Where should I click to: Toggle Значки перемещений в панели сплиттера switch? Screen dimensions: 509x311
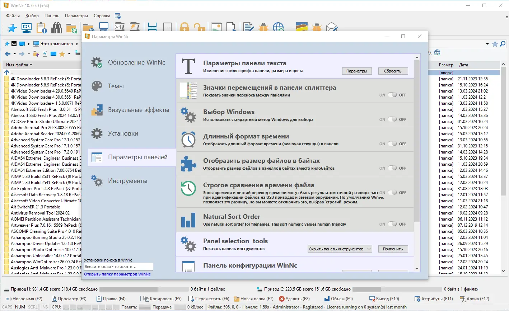[x=393, y=95]
